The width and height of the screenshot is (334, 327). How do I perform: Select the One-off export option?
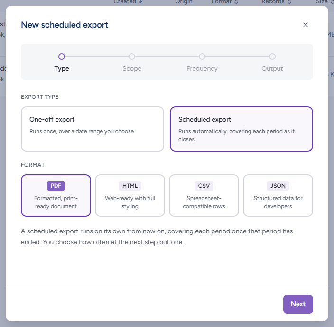93,129
